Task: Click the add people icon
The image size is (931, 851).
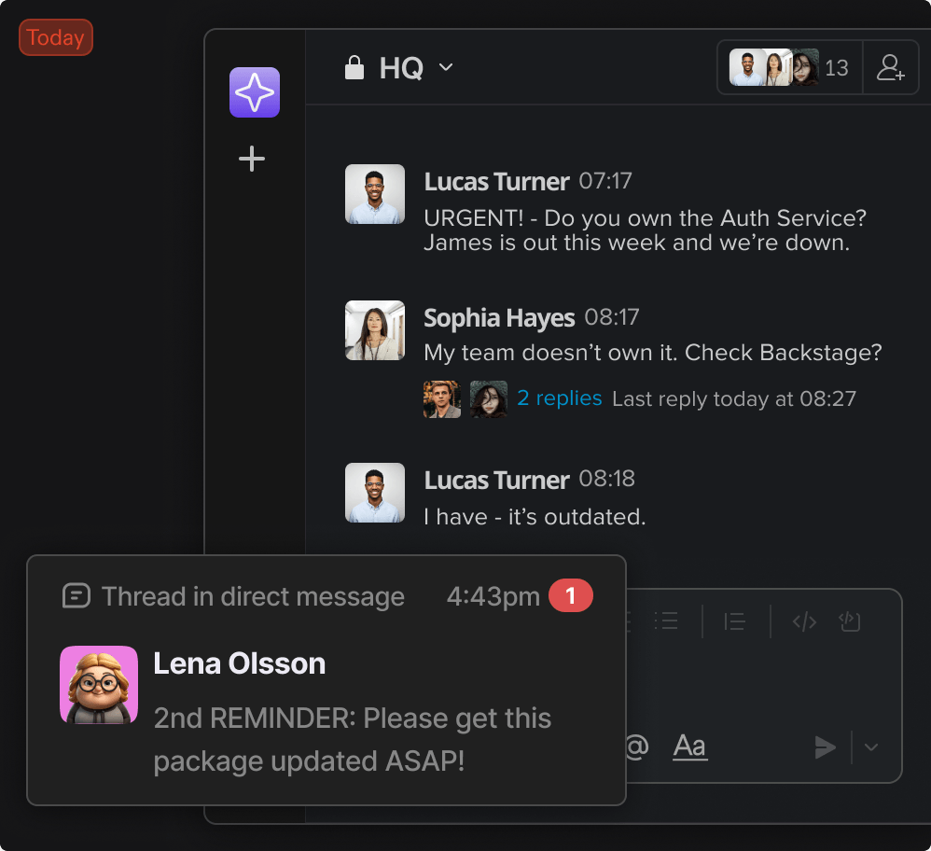Action: 891,67
